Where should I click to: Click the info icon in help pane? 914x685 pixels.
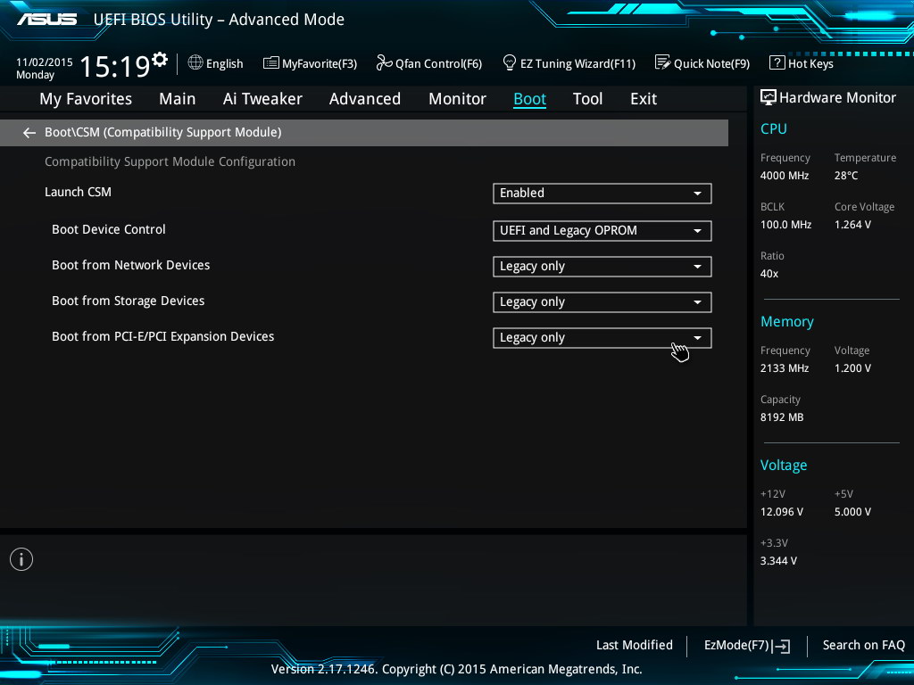(21, 559)
